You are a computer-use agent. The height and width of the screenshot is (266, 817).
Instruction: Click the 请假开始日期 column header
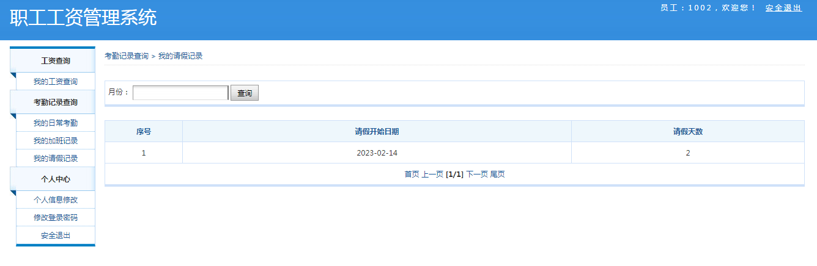[377, 131]
